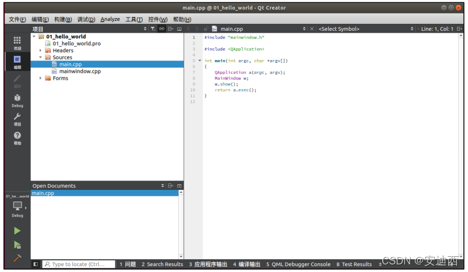
Task: Open the 工具(T) menu
Action: pos(133,19)
